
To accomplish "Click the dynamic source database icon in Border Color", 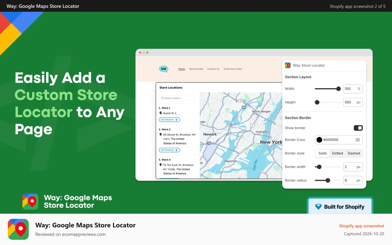I will (x=357, y=140).
